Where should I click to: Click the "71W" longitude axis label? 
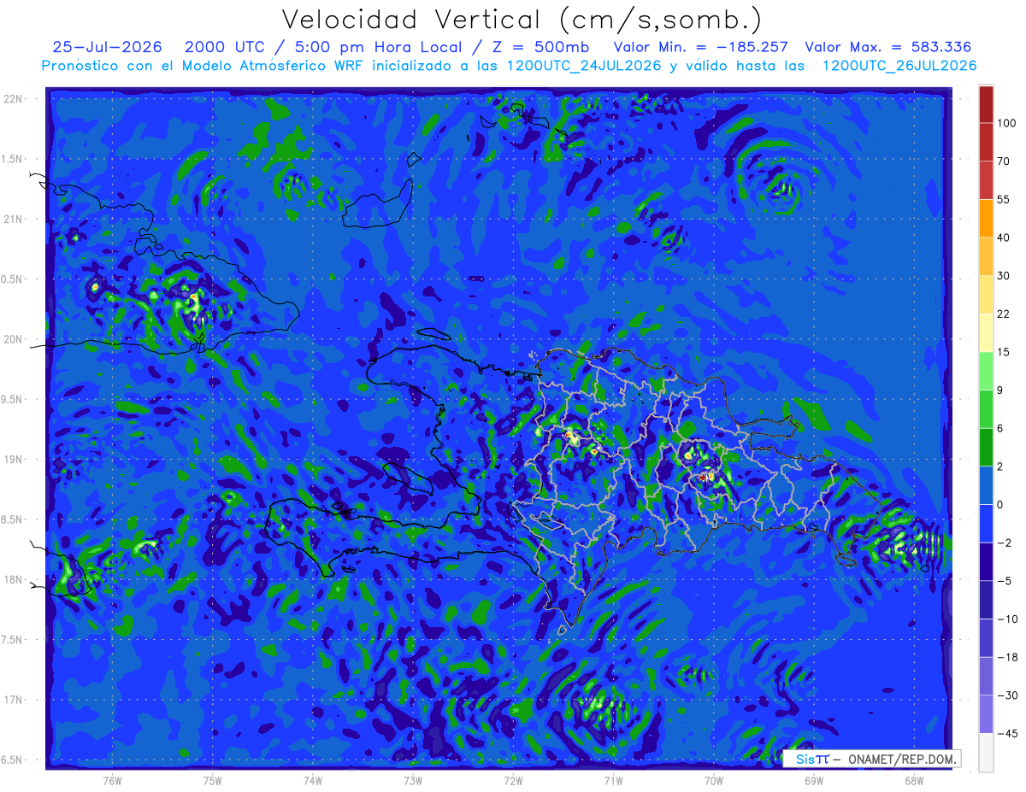613,781
